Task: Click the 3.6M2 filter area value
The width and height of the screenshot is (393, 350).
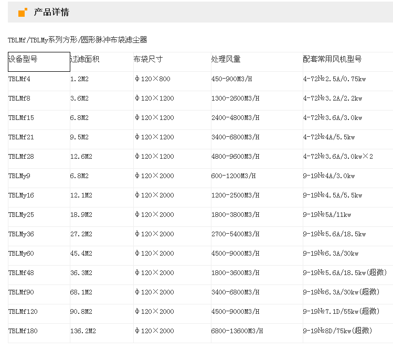Action: (x=79, y=99)
